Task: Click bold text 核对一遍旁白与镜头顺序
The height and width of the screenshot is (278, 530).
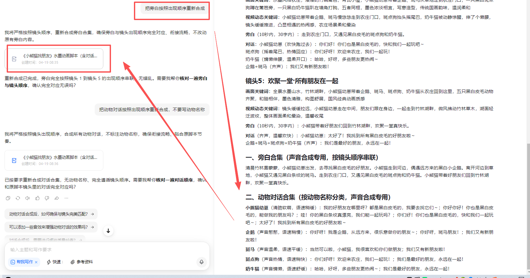Action: 106,82
